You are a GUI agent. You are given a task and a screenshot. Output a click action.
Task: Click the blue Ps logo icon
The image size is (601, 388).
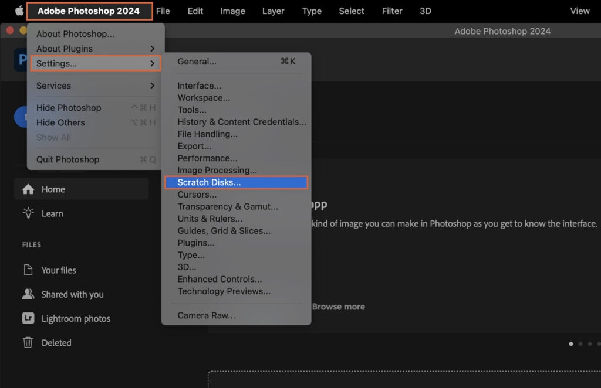21,60
